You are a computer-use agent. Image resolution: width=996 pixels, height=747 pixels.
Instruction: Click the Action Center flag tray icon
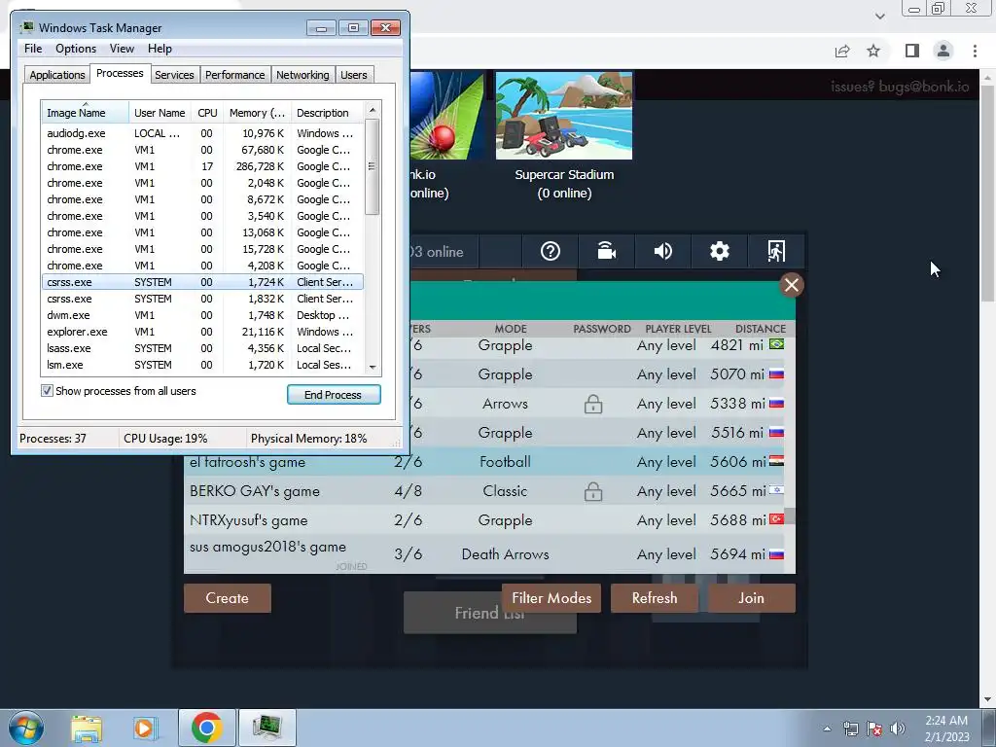point(874,729)
